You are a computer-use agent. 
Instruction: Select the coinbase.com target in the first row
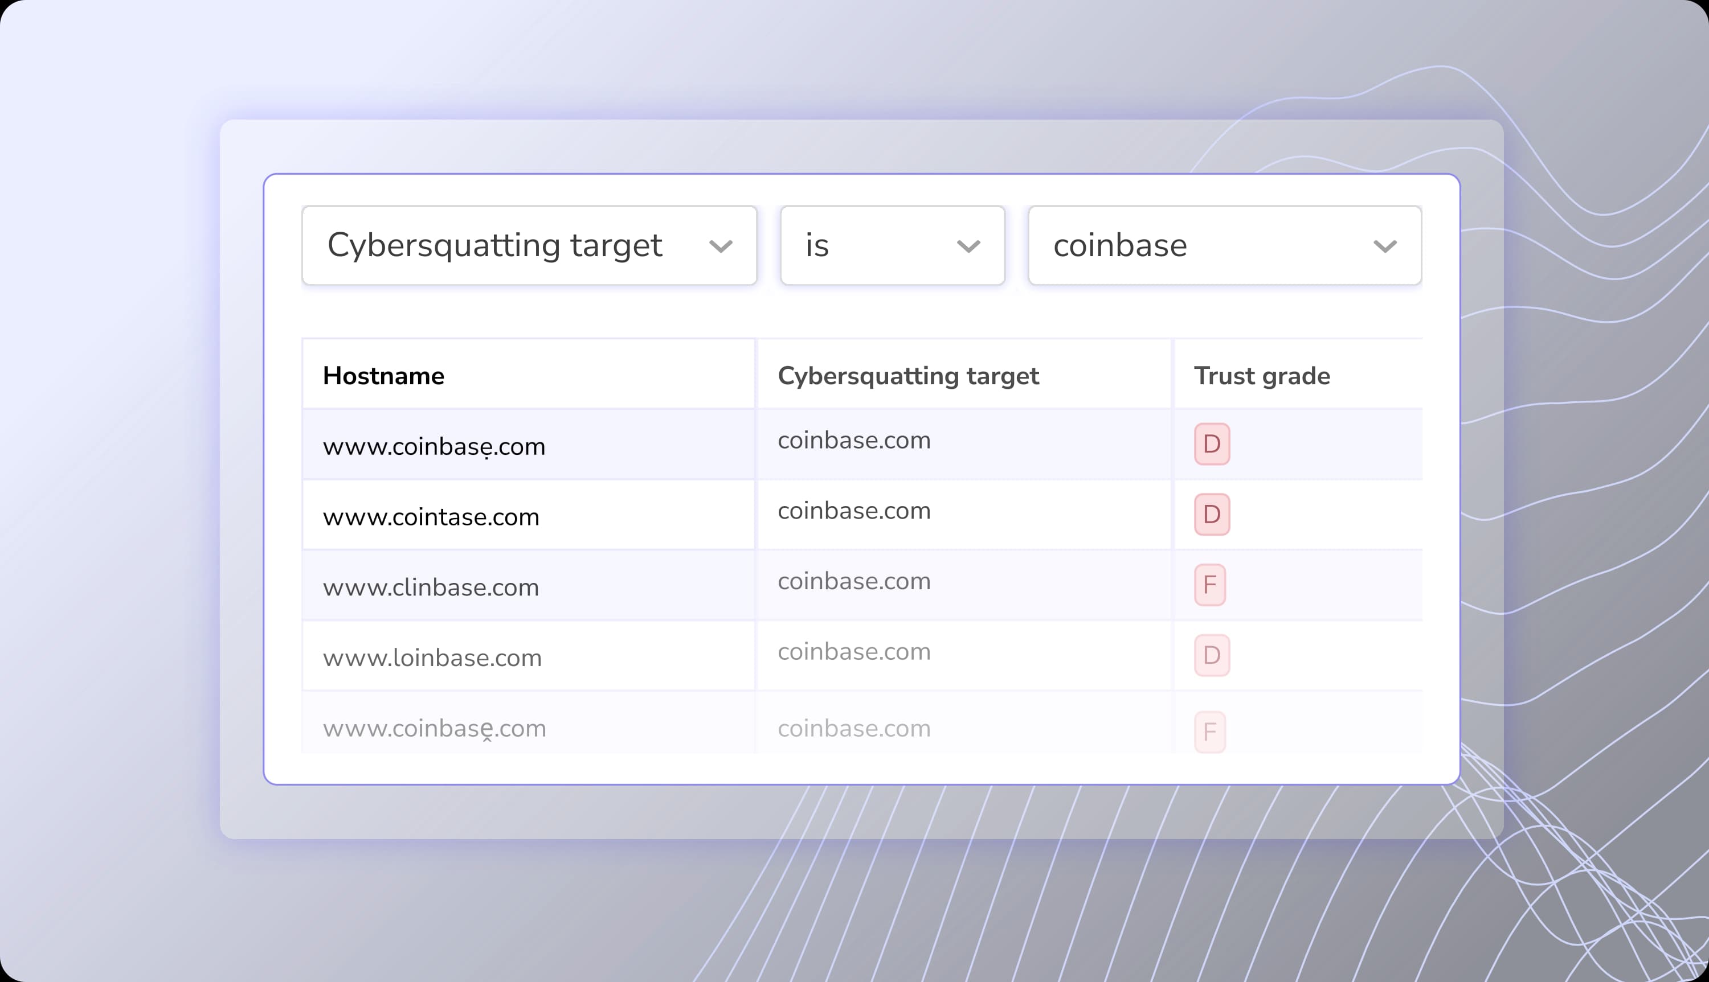[x=853, y=439]
